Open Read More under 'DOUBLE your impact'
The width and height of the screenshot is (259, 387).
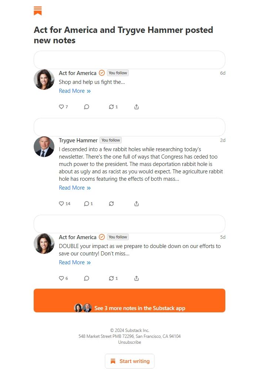75,262
